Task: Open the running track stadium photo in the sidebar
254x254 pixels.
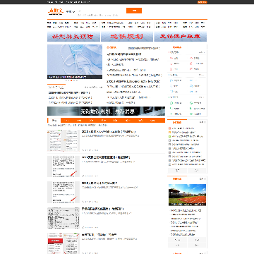Action: pos(187,195)
